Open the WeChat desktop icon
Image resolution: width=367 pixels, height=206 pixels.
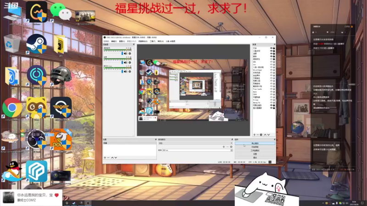[x=61, y=12]
